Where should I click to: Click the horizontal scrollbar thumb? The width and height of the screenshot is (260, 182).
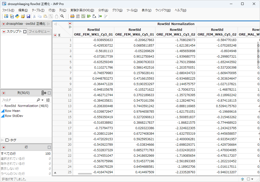pos(85,174)
